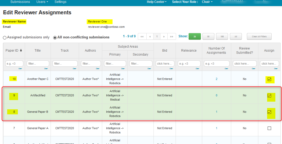Screen dimensions: 282x144
Task: Jump to the last page of results
Action: pyautogui.click(x=172, y=37)
